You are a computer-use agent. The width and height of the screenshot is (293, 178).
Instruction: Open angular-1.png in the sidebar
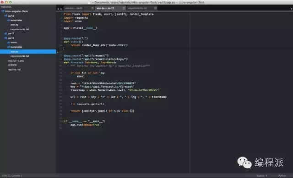pos(16,61)
